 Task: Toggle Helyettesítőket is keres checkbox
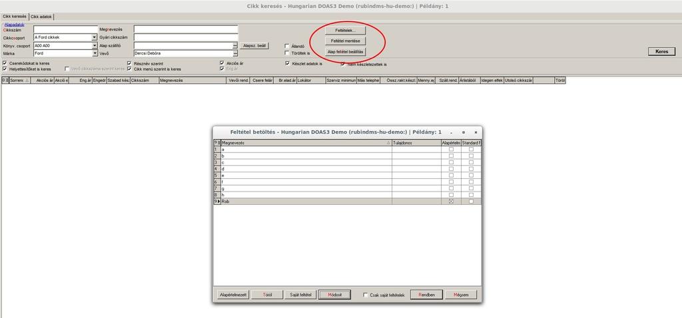click(5, 69)
